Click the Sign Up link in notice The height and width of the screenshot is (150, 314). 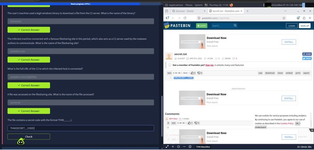209,65
